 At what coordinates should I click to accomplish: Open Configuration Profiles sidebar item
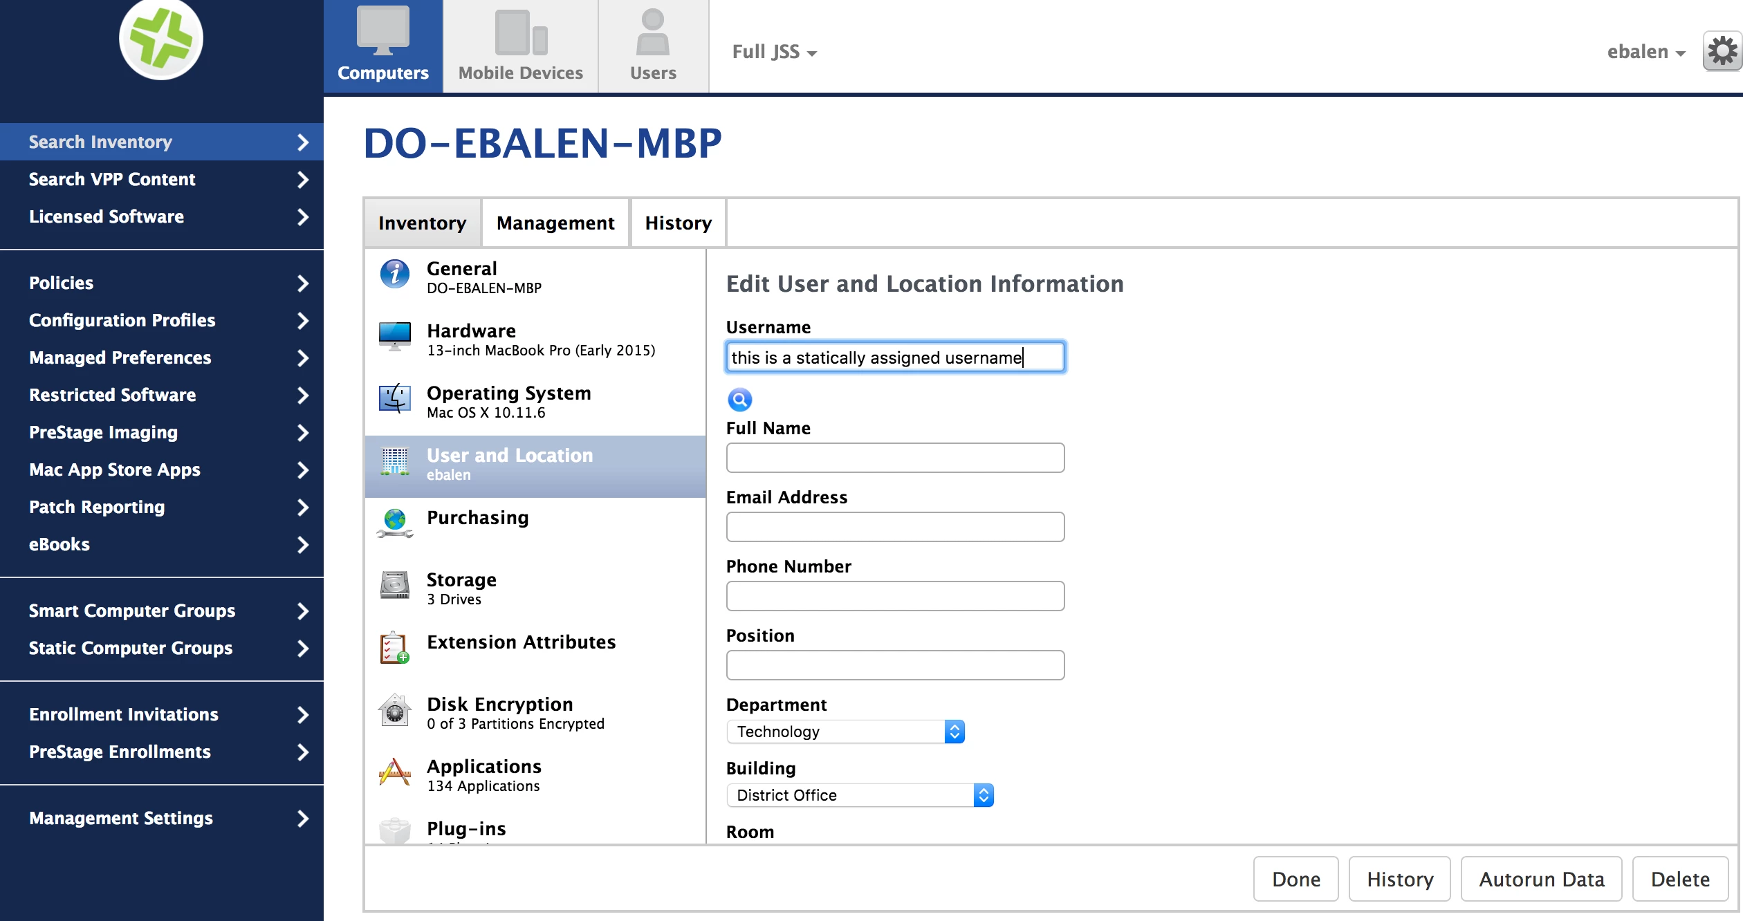click(x=162, y=320)
